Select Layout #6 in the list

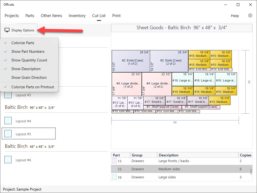(x=29, y=160)
